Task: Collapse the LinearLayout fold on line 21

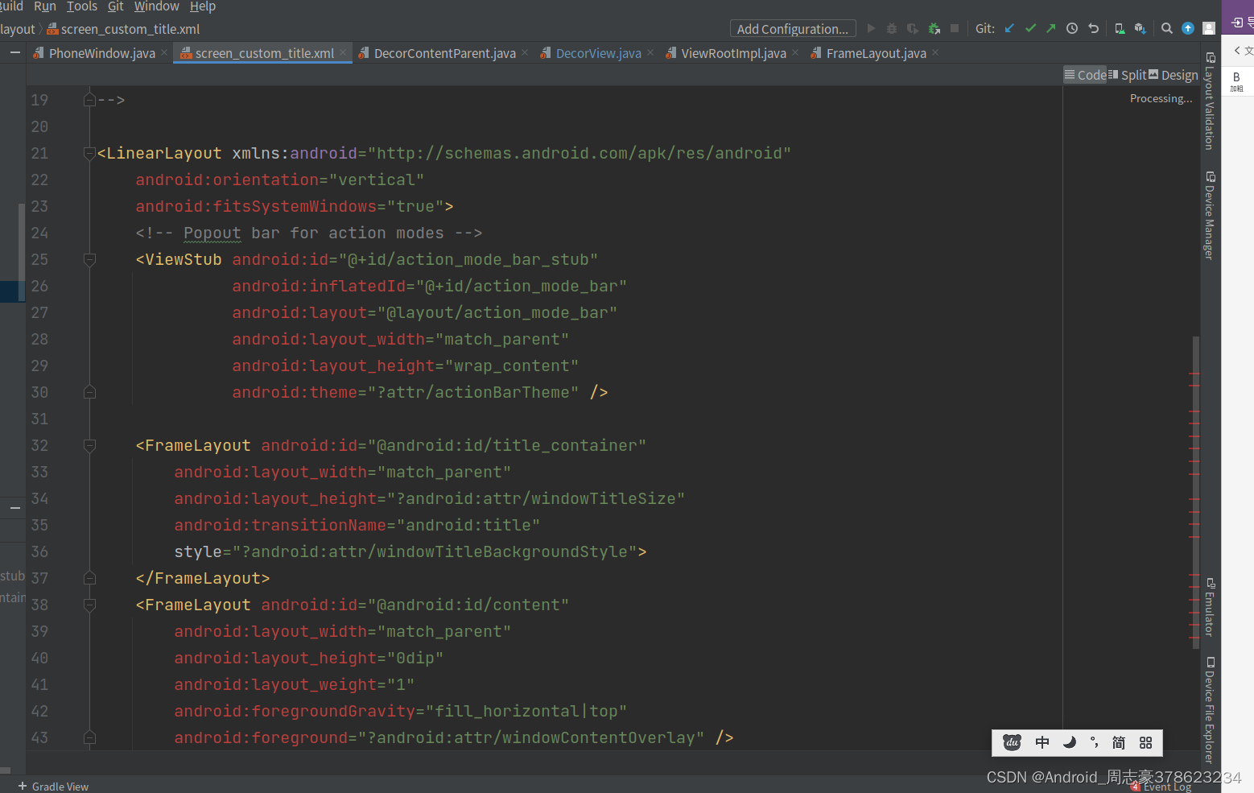Action: [89, 153]
